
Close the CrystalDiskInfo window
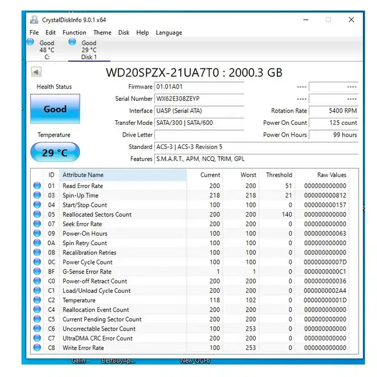[x=351, y=19]
